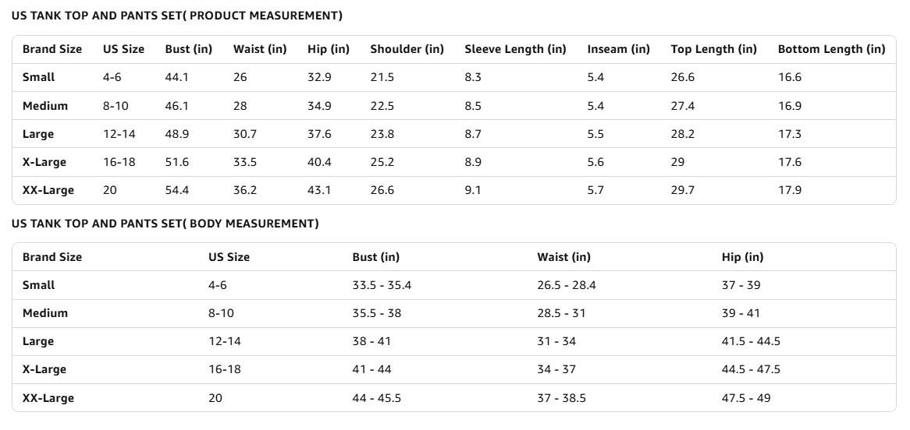Select the XX-Large row label in product measurement table
910x430 pixels.
[48, 190]
